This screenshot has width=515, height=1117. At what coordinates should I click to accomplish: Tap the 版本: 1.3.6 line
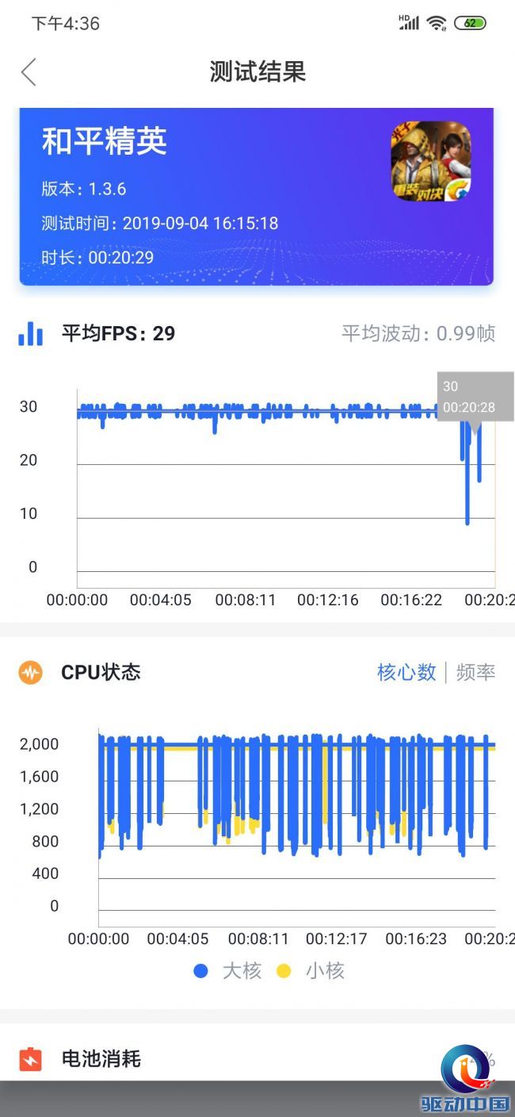pos(84,189)
